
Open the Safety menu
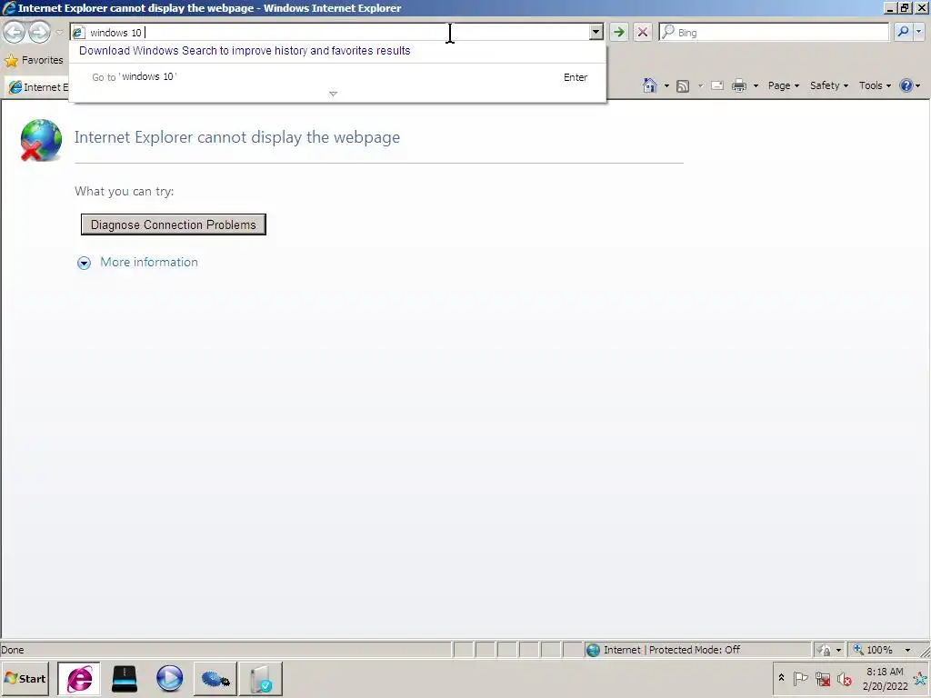(829, 85)
